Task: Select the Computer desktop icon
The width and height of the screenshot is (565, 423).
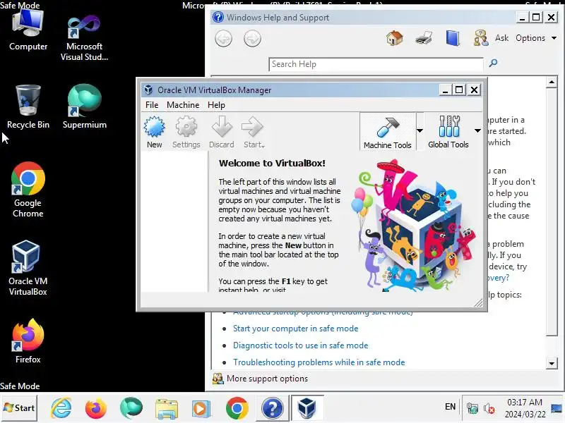Action: pyautogui.click(x=28, y=30)
